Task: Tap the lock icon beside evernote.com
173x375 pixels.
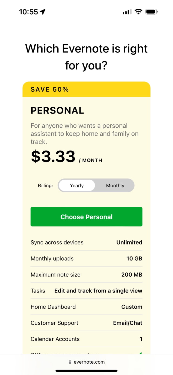Action: click(x=70, y=362)
